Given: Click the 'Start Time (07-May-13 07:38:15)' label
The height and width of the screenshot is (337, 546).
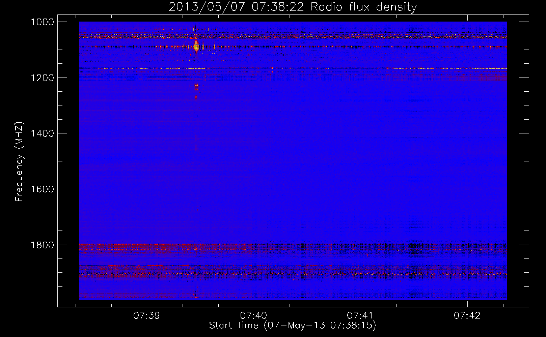Looking at the screenshot, I should [293, 326].
